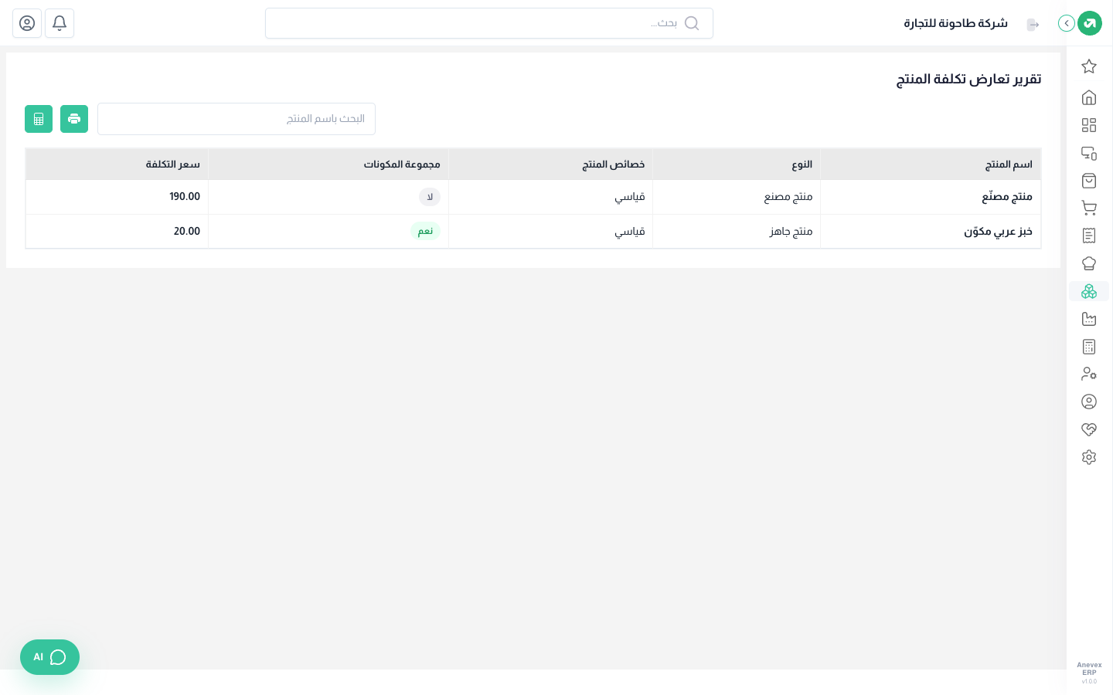Open customers profile icon in sidebar
Viewport: 1113px width, 695px height.
point(1089,402)
